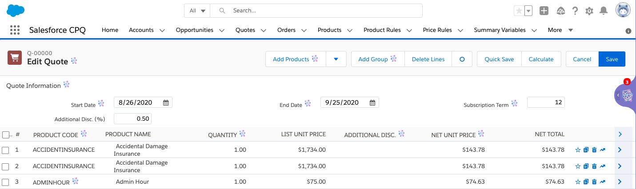Click the Delete Lines button
636x189 pixels.
click(428, 59)
